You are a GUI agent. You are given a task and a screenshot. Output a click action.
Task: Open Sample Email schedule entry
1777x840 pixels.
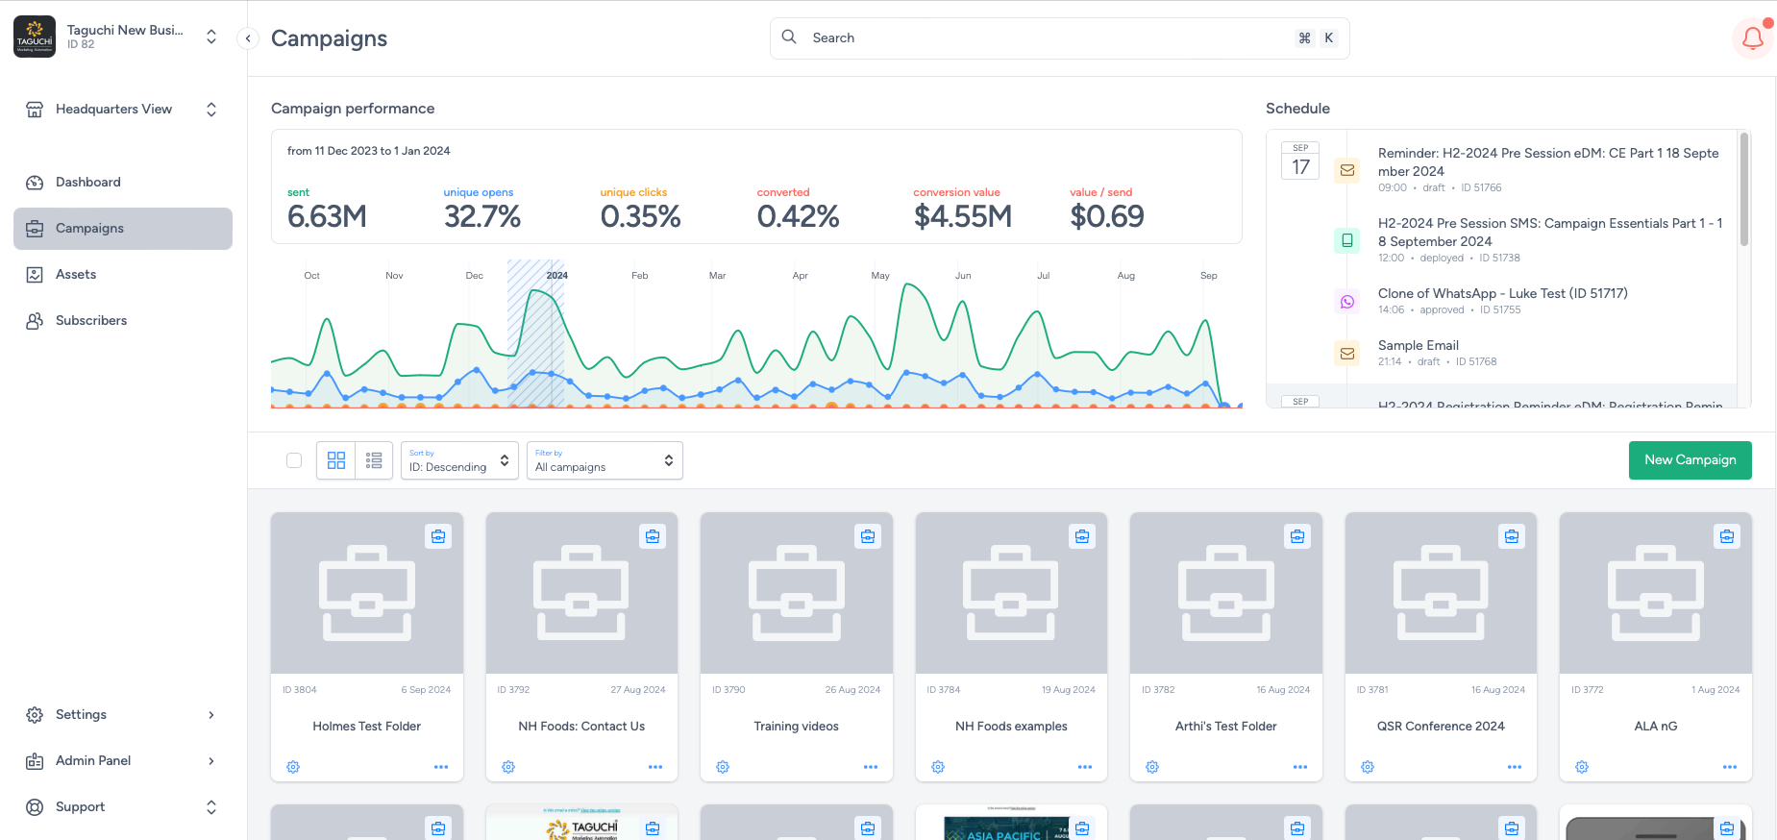(x=1418, y=345)
